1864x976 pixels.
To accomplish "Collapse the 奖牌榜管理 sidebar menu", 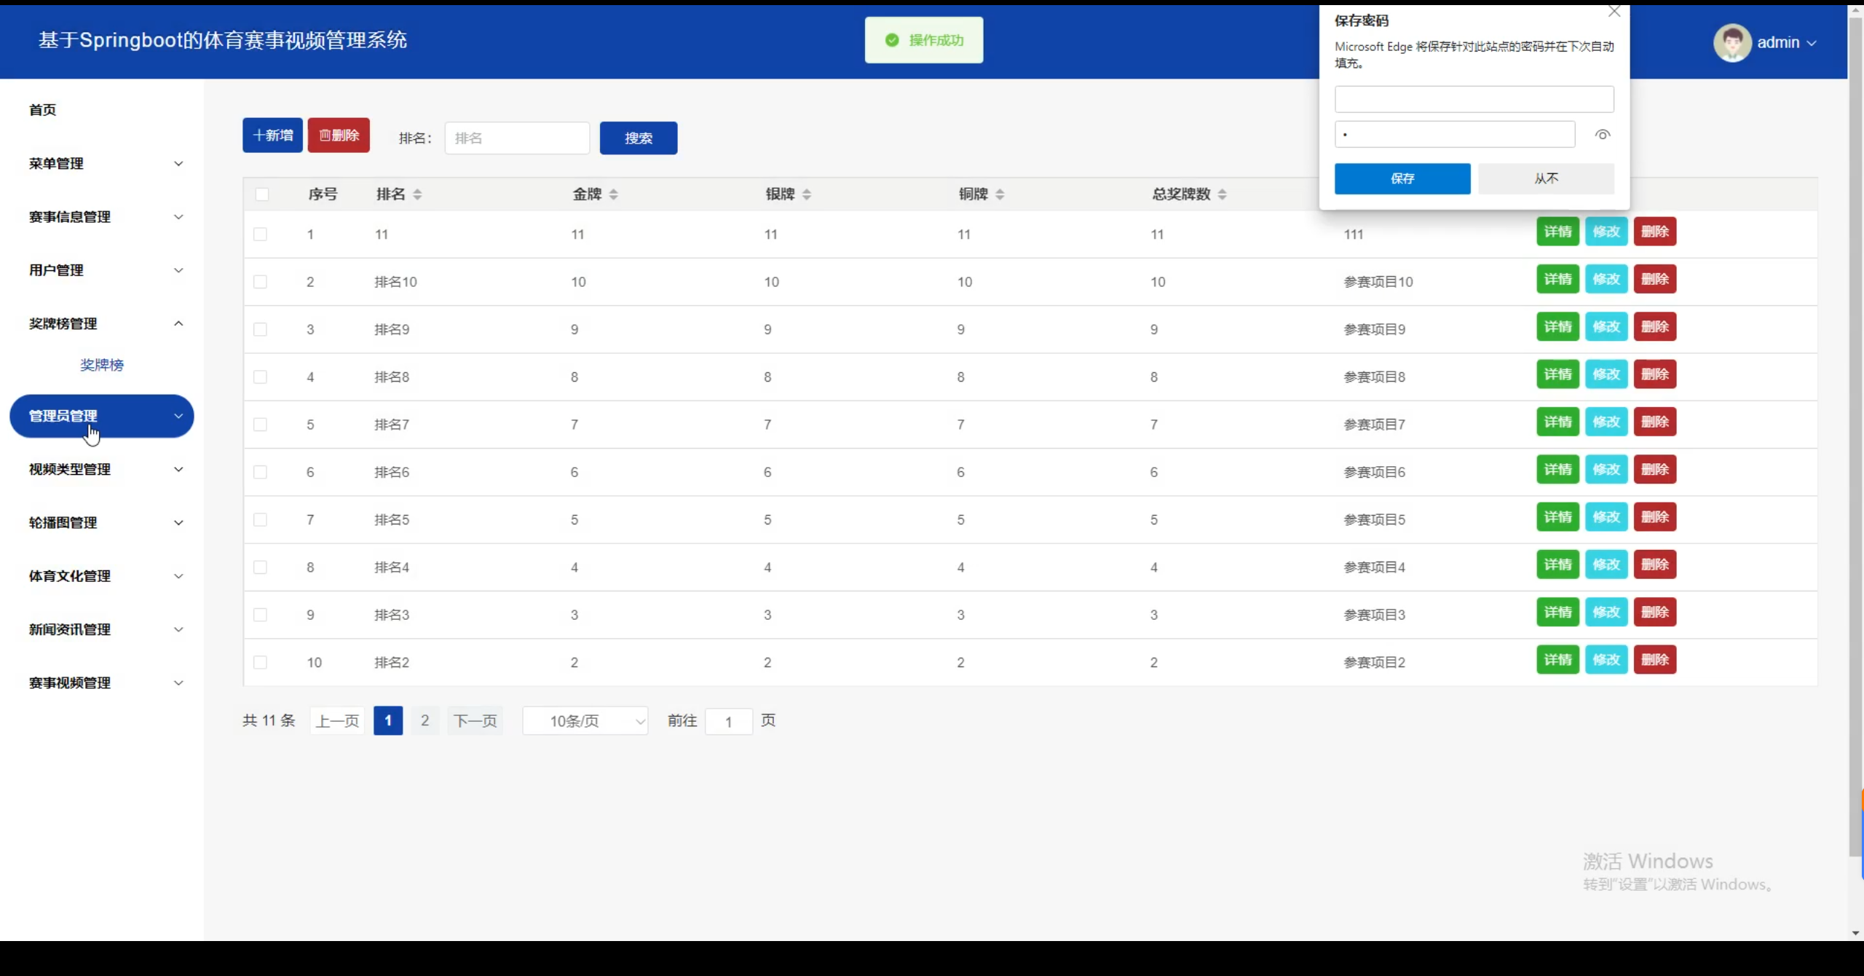I will [x=102, y=323].
